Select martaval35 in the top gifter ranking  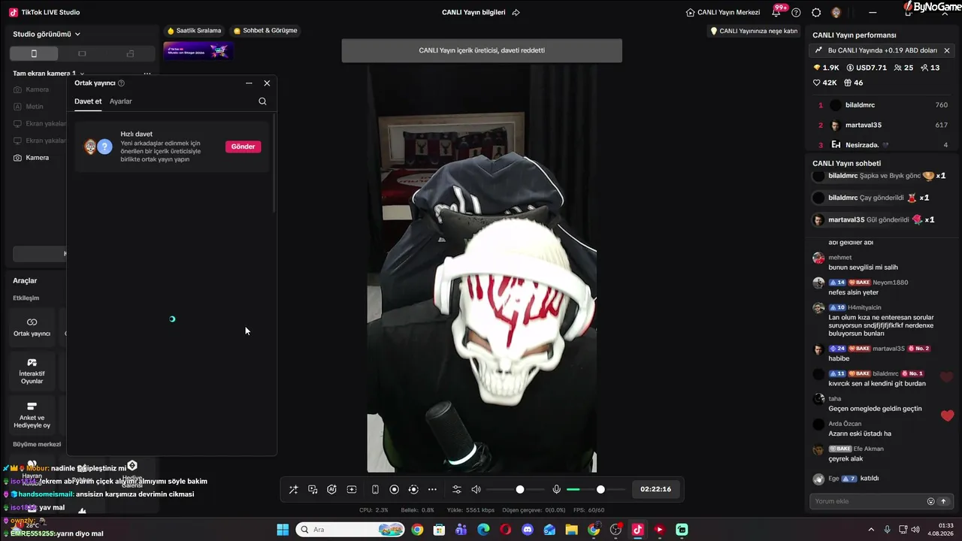pyautogui.click(x=880, y=125)
